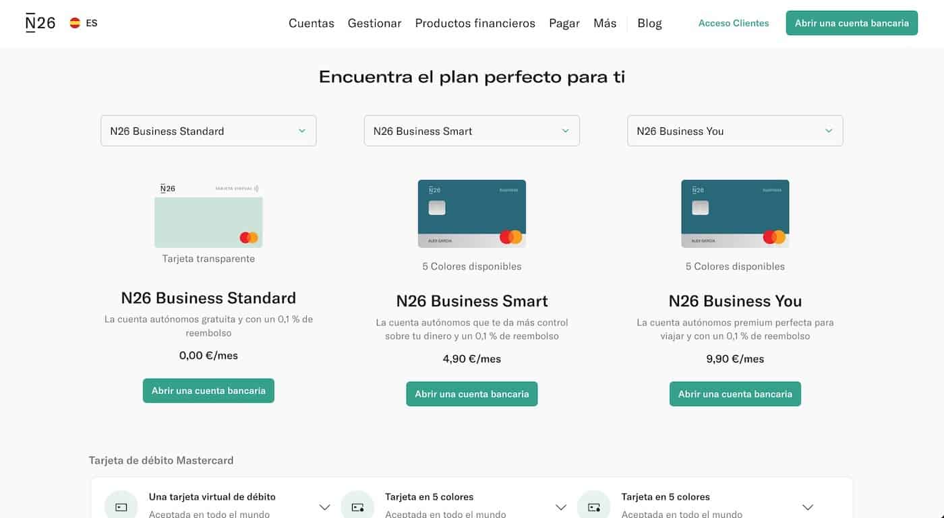Open the N26 Business Standard plan dropdown
The height and width of the screenshot is (518, 944).
208,131
